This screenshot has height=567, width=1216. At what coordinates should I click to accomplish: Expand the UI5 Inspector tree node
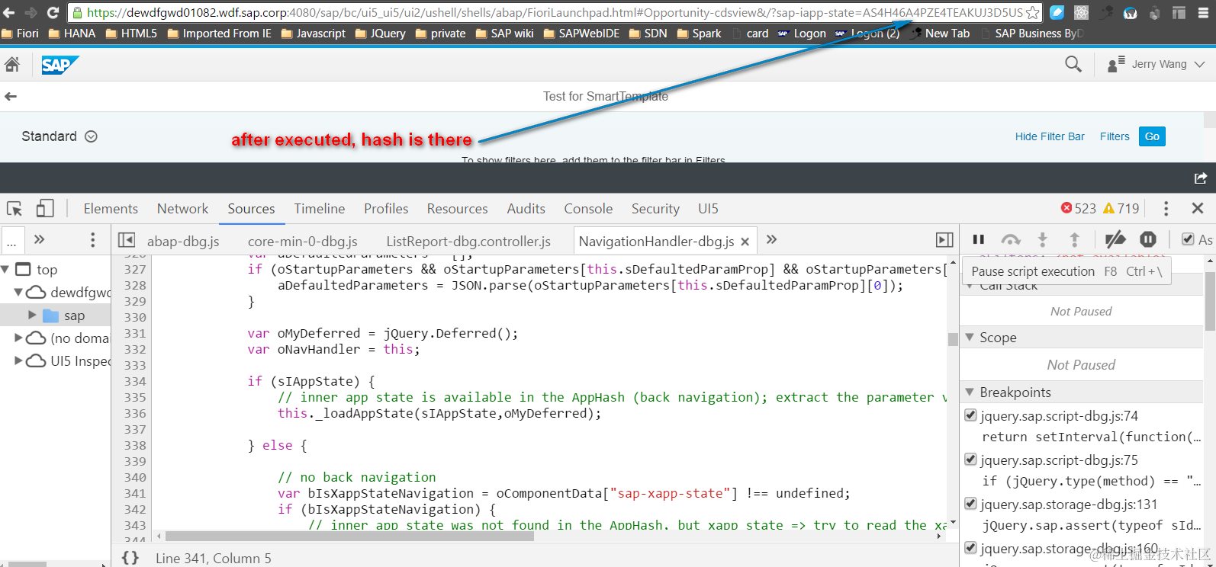point(18,360)
